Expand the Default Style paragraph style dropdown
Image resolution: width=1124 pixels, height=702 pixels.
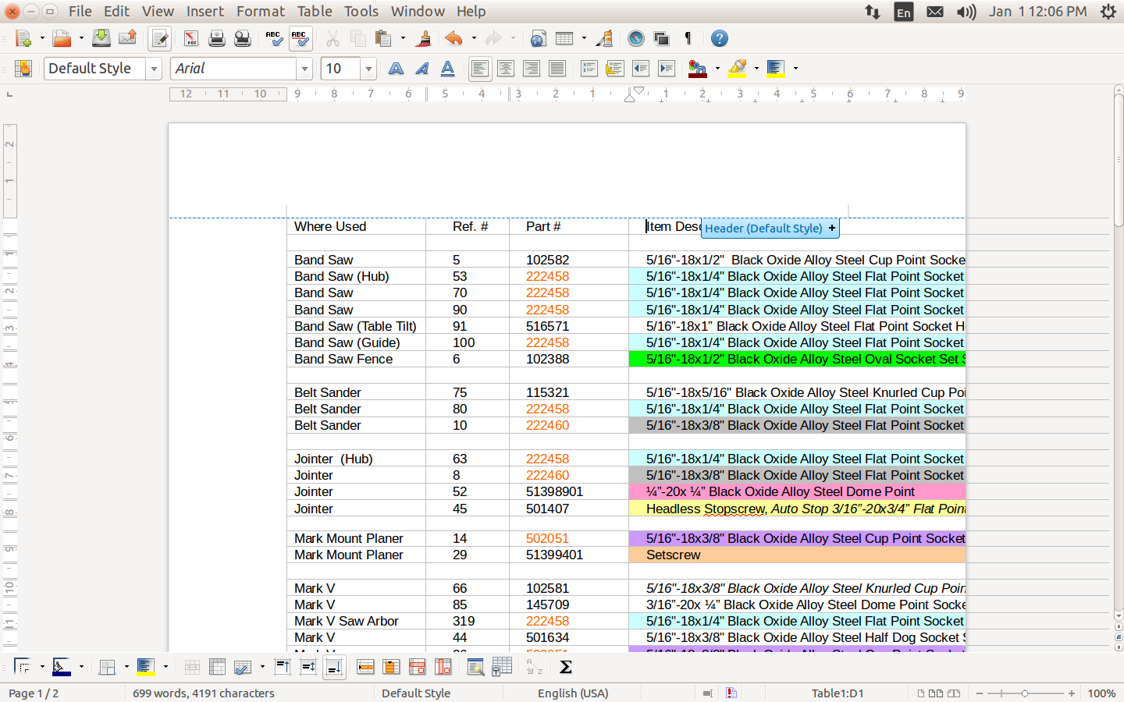pyautogui.click(x=154, y=69)
